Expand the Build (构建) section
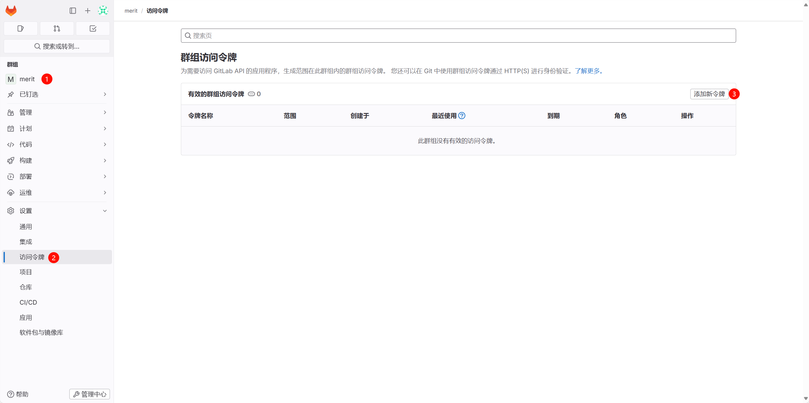 pyautogui.click(x=57, y=161)
